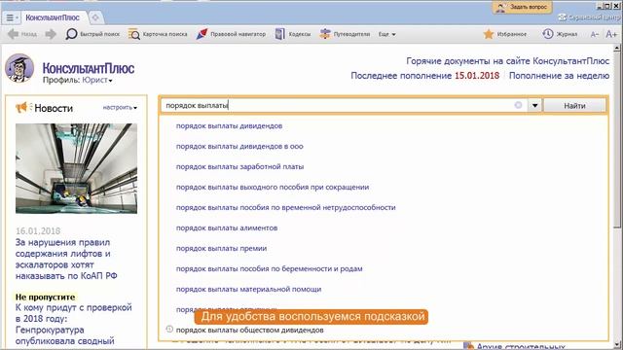
Task: Launch Правовой навигатор
Action: (x=231, y=34)
